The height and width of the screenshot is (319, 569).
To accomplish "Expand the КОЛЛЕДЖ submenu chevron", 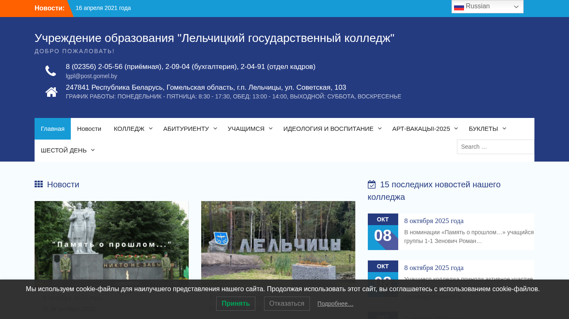I will click(x=151, y=129).
